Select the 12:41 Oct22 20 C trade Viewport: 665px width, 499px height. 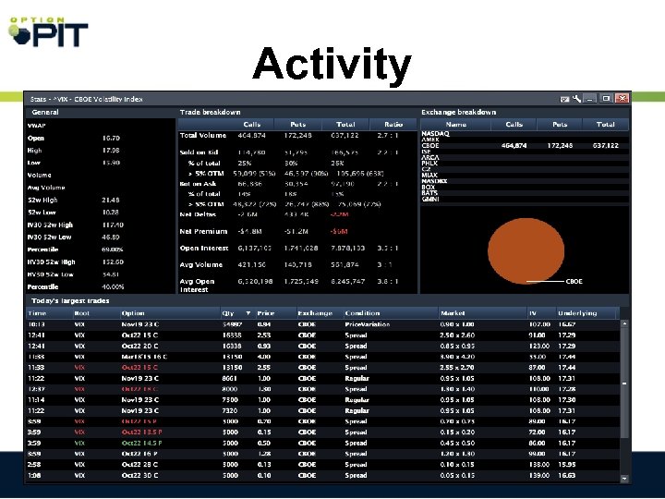click(x=322, y=347)
